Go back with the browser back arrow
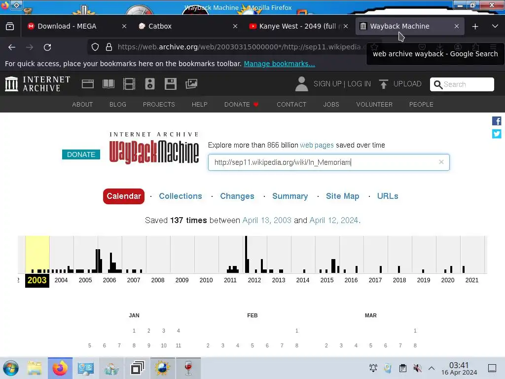 12,47
